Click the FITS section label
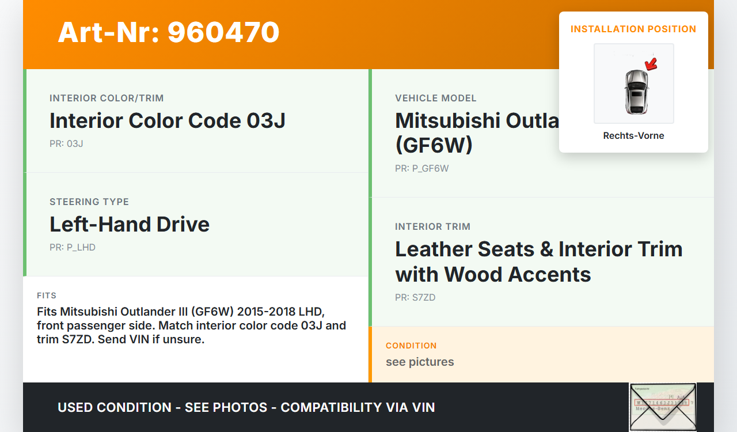The width and height of the screenshot is (737, 432). coord(47,295)
